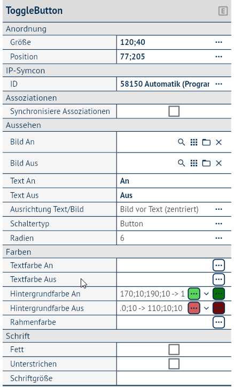Expand Hintergrundfarbe Aus gradient chevron
The height and width of the screenshot is (387, 234).
click(x=206, y=308)
